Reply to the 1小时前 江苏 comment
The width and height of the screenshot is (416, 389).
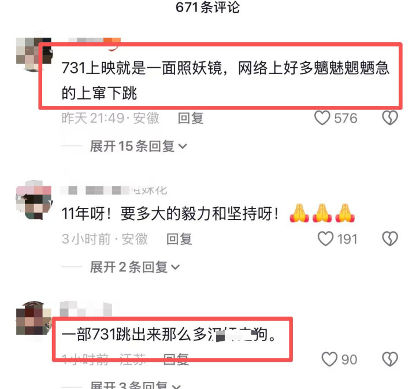pyautogui.click(x=176, y=359)
